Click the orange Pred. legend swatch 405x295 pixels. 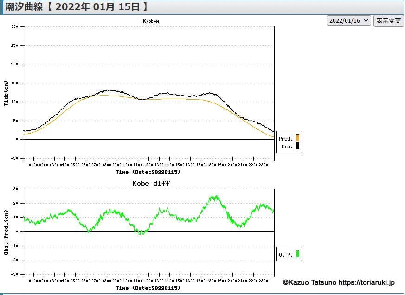tap(297, 138)
